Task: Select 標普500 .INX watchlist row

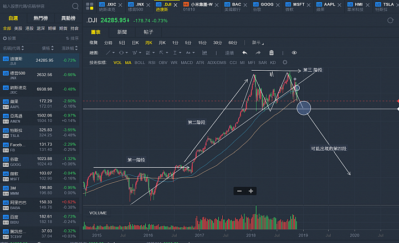Action: coord(40,75)
